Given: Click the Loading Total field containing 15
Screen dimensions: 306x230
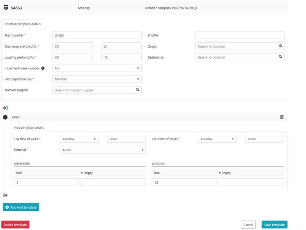Looking at the screenshot, I should click(184, 182).
